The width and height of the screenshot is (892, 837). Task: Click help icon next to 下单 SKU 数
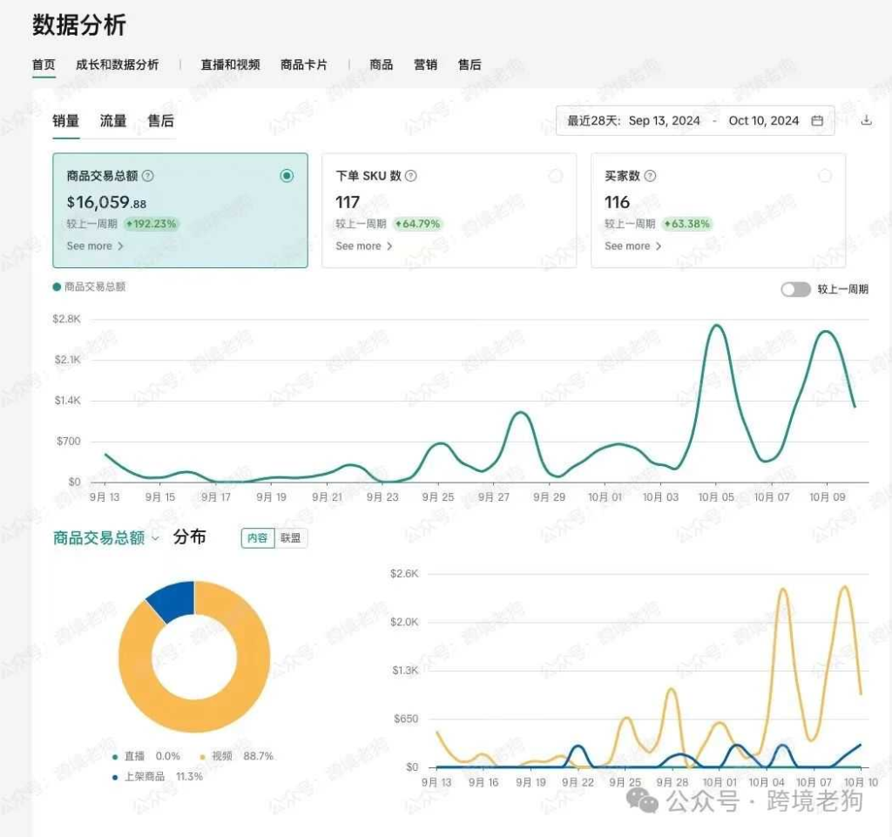pos(411,176)
